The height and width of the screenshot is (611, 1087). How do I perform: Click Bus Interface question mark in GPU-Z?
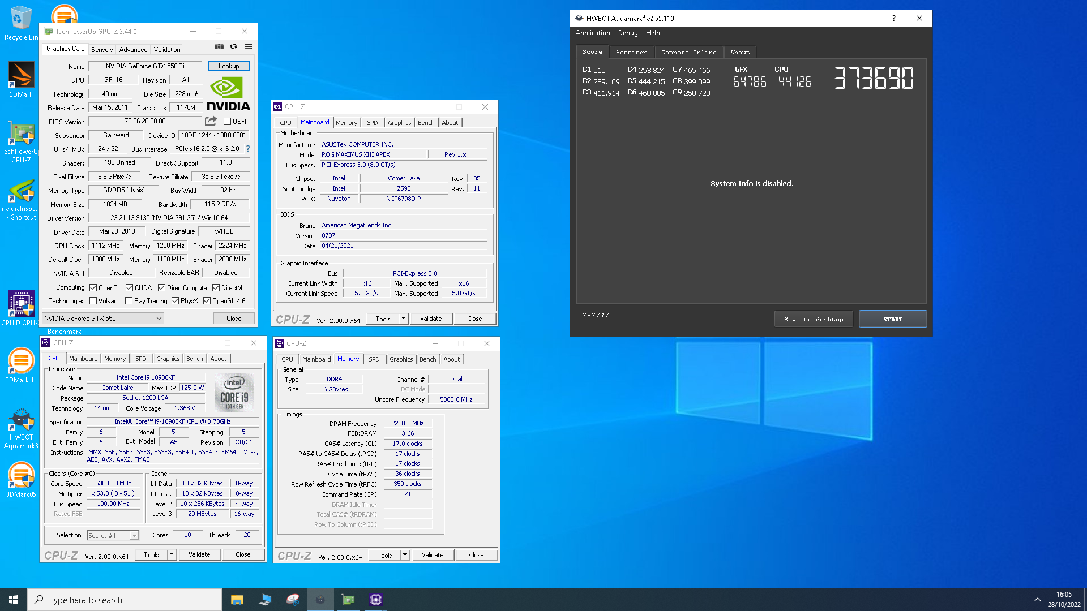[x=248, y=149]
